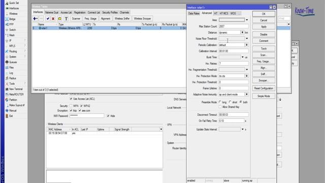This screenshot has height=183, width=325.
Task: Toggle Use Access List (ACL) checkbox
Action: point(71,99)
